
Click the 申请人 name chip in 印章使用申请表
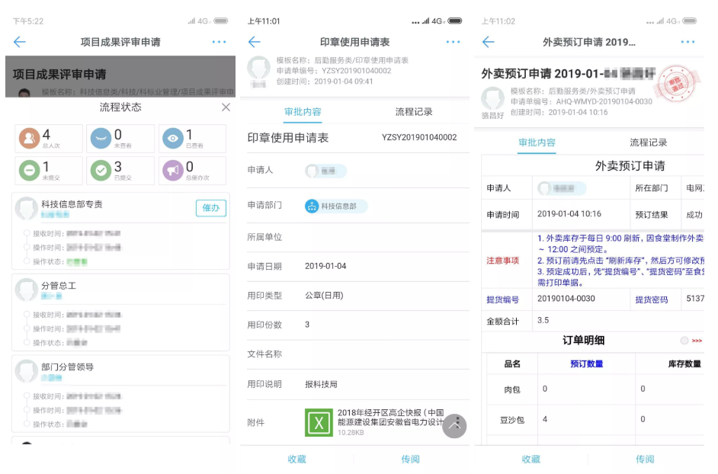tap(325, 171)
